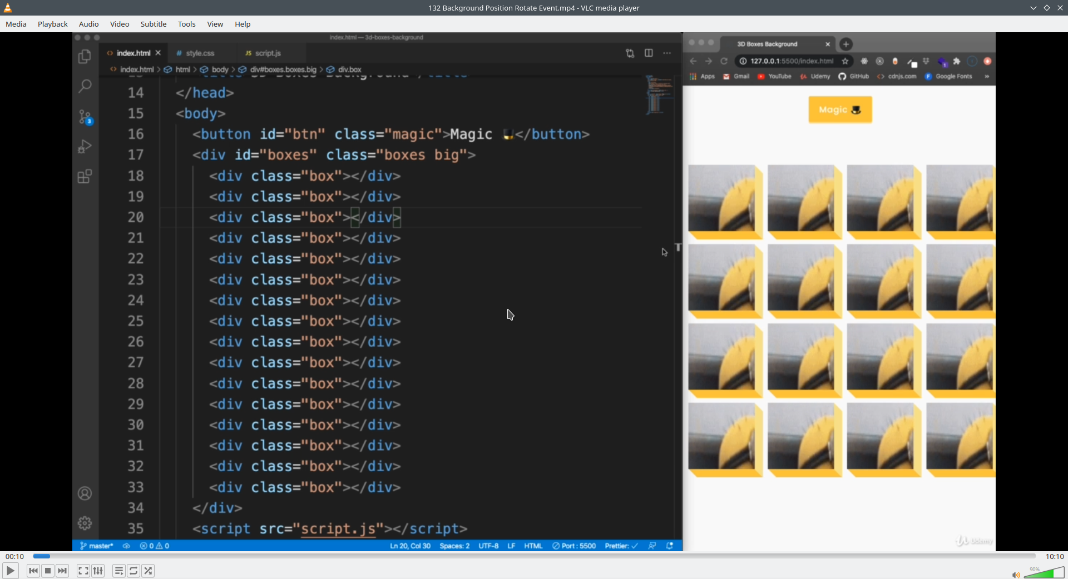The image size is (1068, 579).
Task: Expand the div.box breadcrumb
Action: 344,69
